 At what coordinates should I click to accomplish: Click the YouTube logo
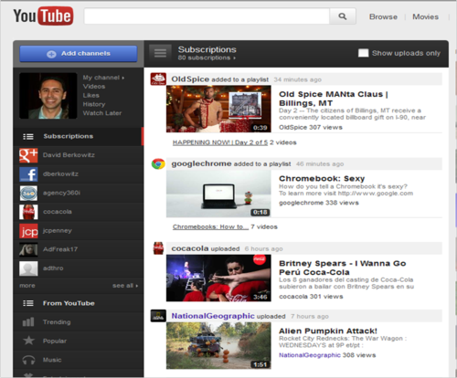pos(43,16)
